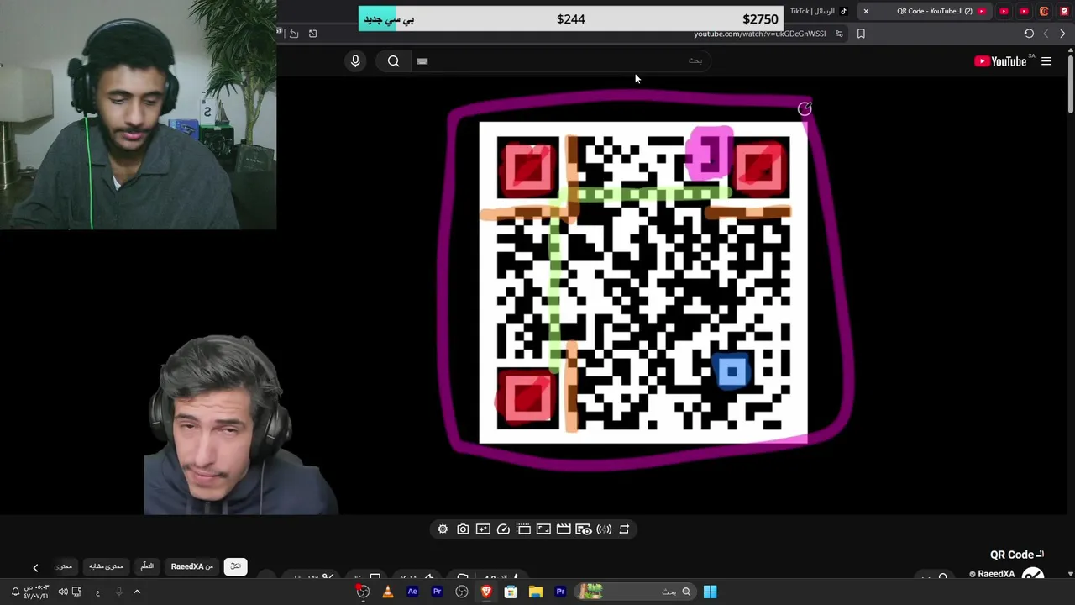Open network settings icon in tray
Viewport: 1075px width, 605px height.
[x=78, y=592]
